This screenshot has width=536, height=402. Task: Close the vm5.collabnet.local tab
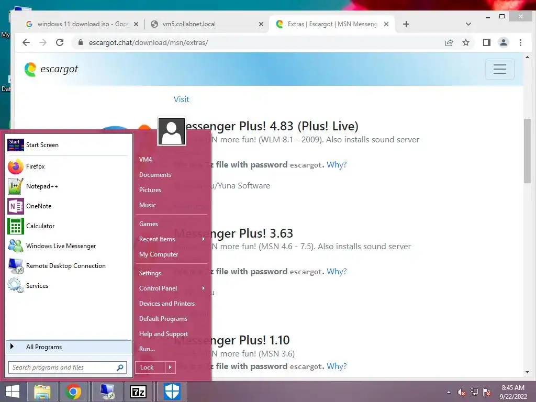(x=261, y=24)
